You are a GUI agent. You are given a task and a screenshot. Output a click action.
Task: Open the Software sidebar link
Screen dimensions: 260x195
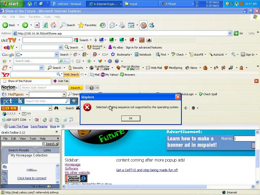click(71, 168)
